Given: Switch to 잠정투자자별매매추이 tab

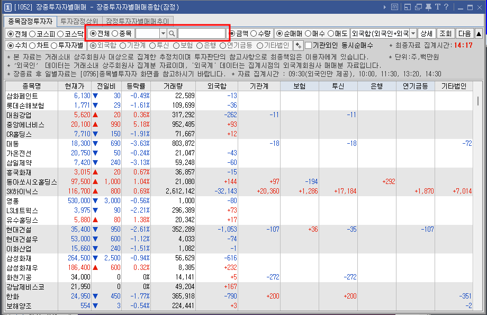Looking at the screenshot, I should (x=137, y=21).
